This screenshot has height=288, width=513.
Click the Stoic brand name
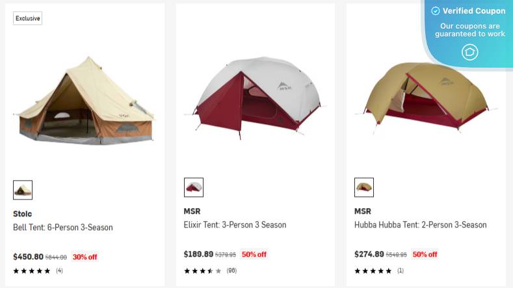[22, 214]
